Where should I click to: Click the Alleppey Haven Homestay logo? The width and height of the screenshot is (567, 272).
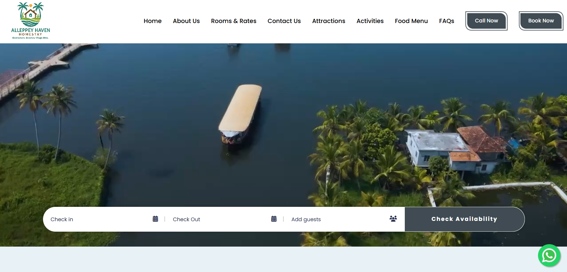[30, 21]
